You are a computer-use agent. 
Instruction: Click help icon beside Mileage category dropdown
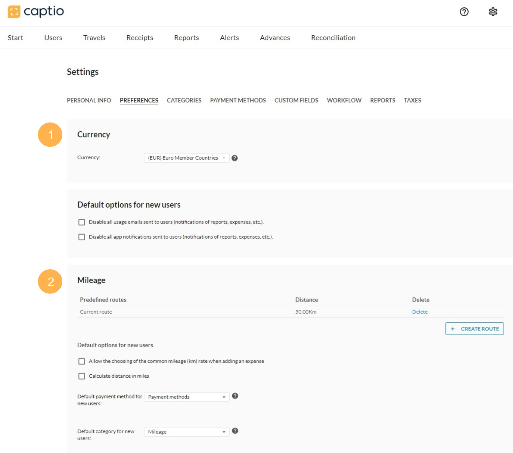coord(235,431)
